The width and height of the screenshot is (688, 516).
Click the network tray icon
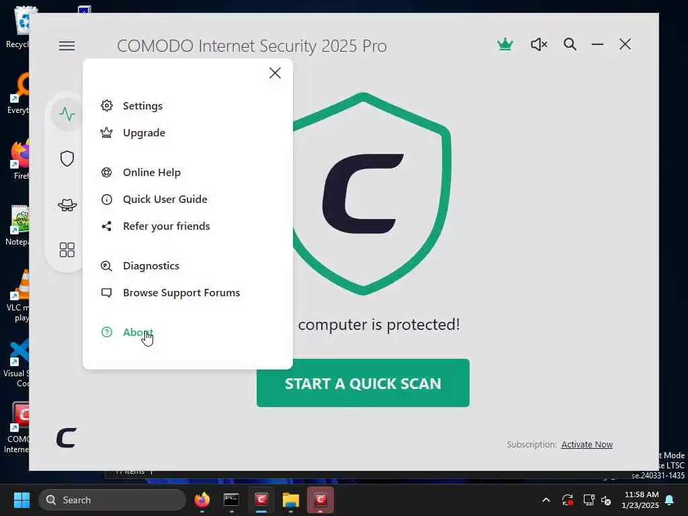(x=589, y=500)
